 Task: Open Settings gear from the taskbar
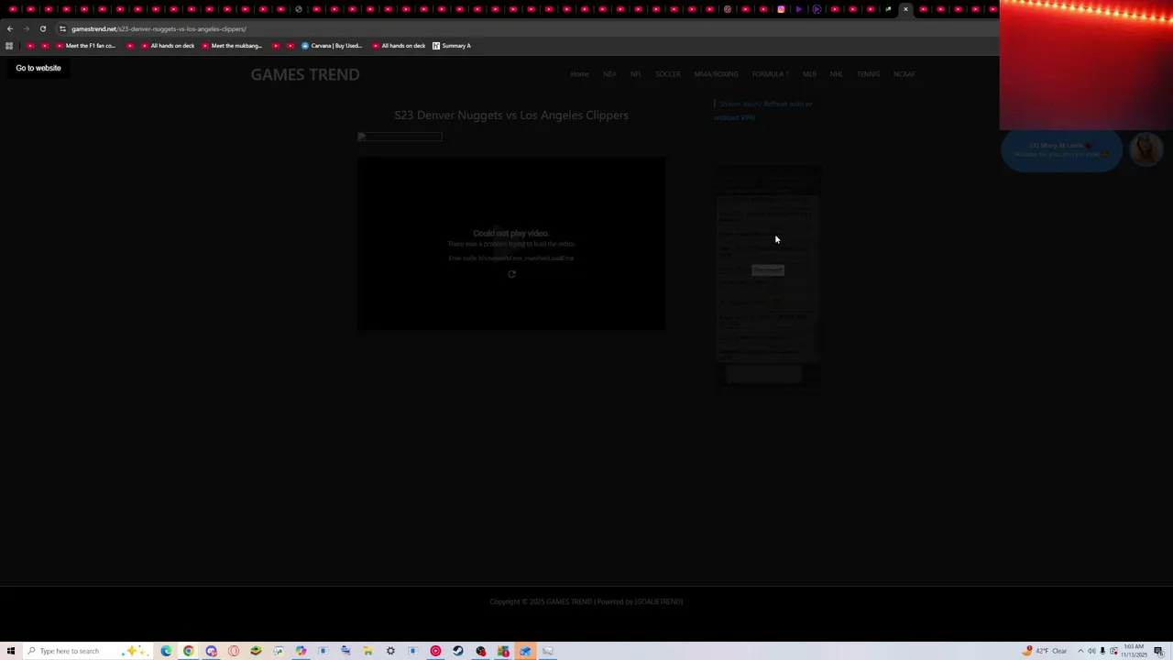point(390,651)
